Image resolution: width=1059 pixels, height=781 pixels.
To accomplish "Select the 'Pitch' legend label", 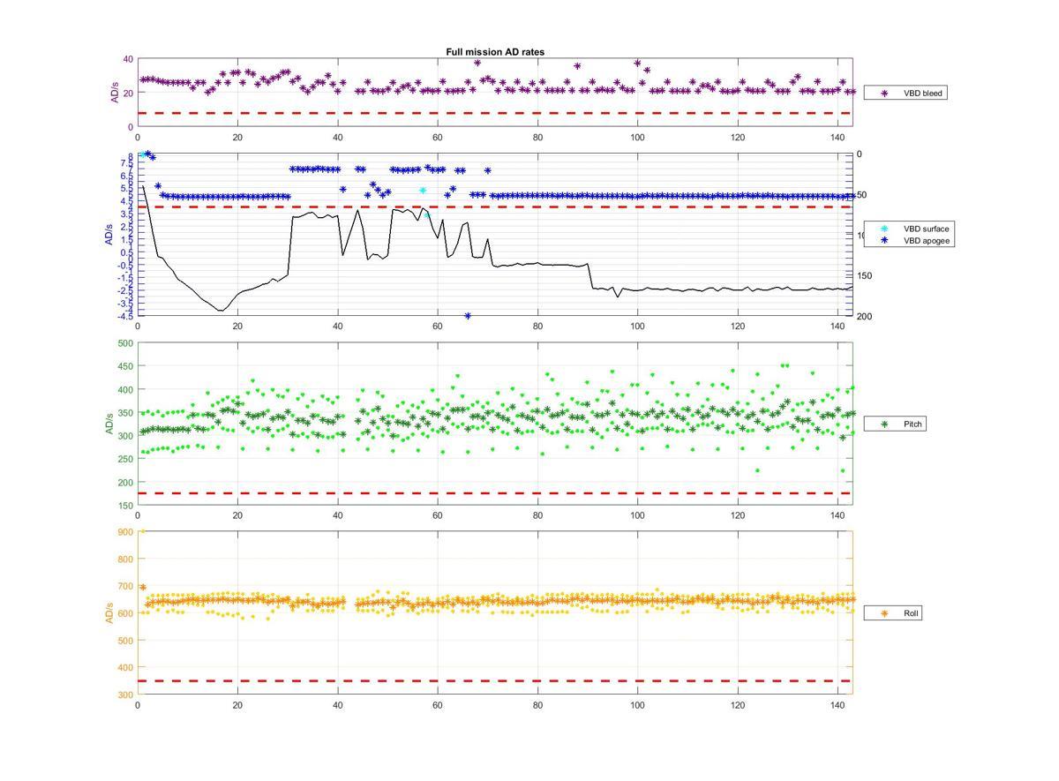I will point(913,424).
